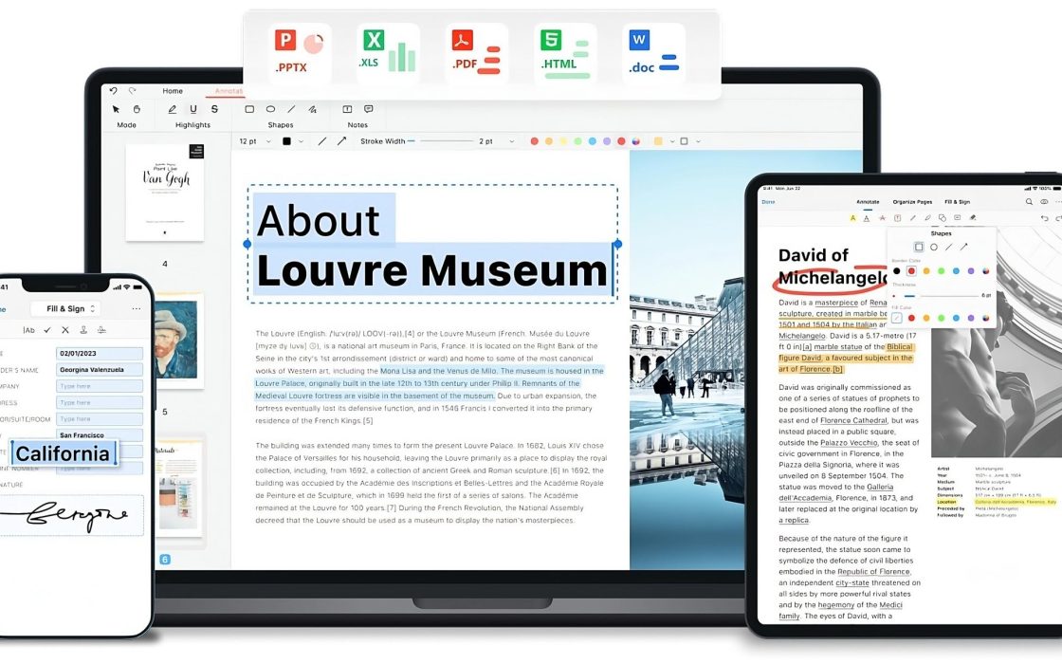Screen dimensions: 1062x664
Task: Select the no-fill option under Fill Color
Action: [897, 318]
